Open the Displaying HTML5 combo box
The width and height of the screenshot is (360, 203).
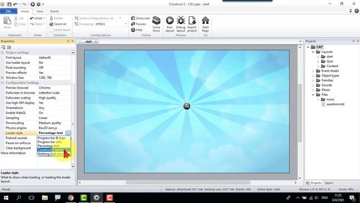click(x=111, y=24)
